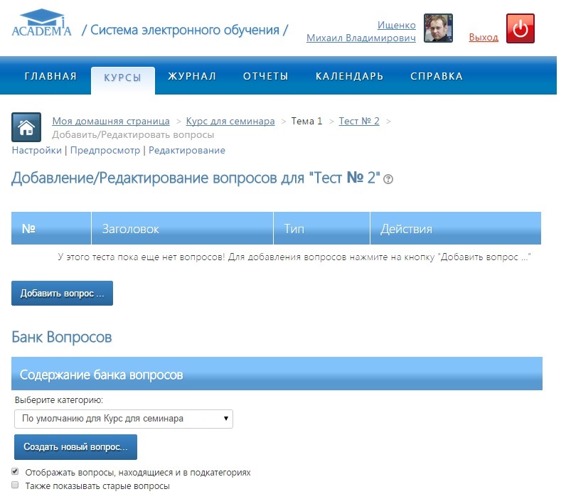
Task: Toggle showing questions from subcategories checkbox
Action: pyautogui.click(x=15, y=471)
